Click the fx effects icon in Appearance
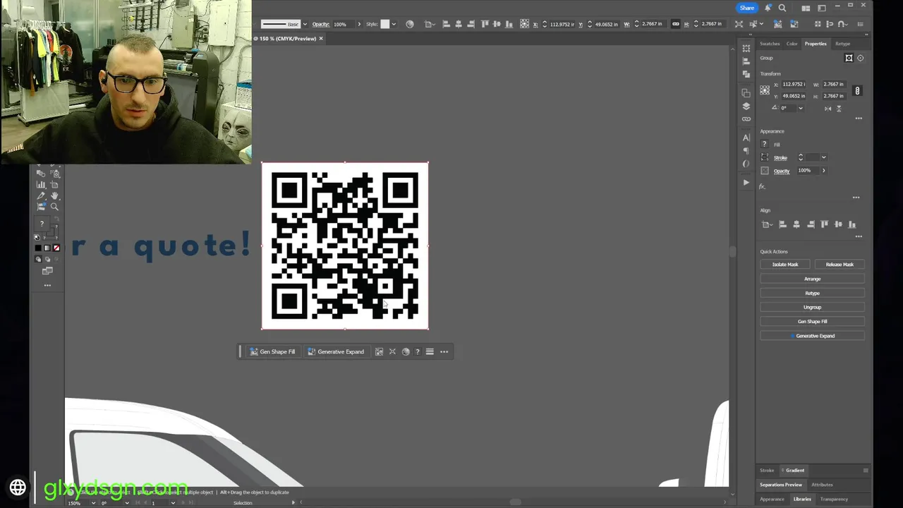This screenshot has width=903, height=508. (x=762, y=186)
